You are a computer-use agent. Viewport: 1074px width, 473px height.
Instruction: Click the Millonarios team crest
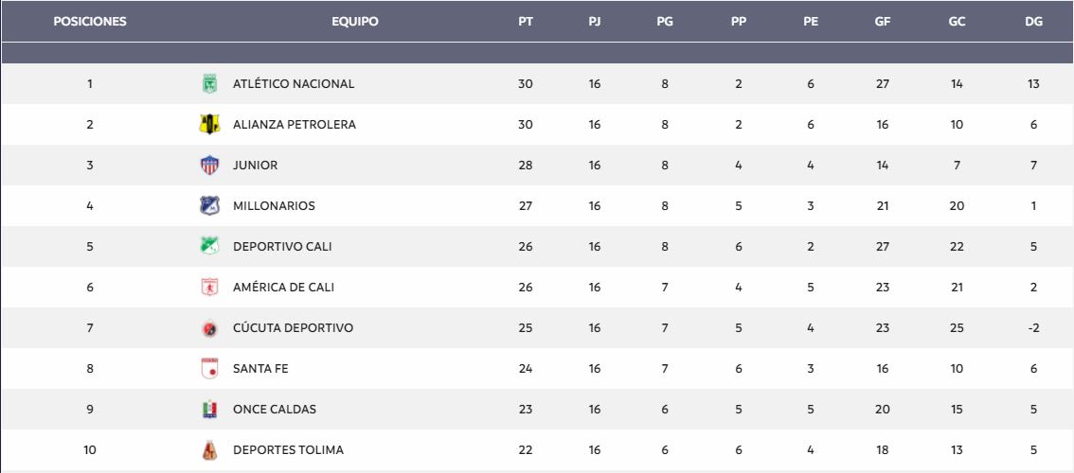(x=209, y=205)
